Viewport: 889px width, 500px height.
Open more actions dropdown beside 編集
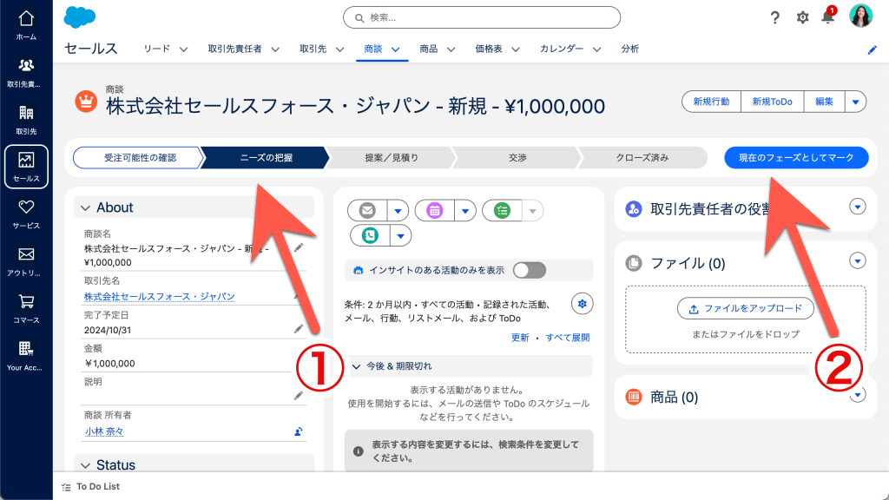coord(855,102)
